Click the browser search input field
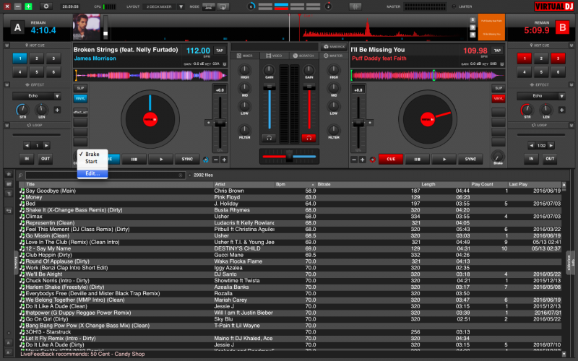Viewport: 578px width, 361px height. [x=104, y=175]
